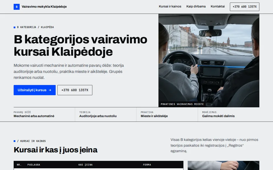Click the blue B logo icon
The width and height of the screenshot is (273, 170).
(x=16, y=7)
